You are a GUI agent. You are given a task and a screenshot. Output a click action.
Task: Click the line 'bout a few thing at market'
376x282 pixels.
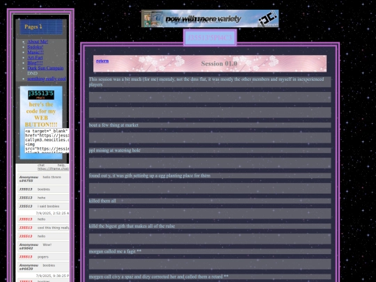pos(113,125)
